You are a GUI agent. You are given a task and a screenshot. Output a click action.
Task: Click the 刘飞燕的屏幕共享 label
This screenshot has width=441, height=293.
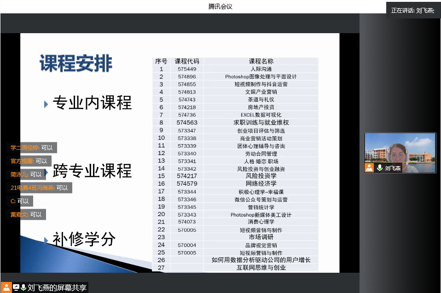pyautogui.click(x=57, y=288)
